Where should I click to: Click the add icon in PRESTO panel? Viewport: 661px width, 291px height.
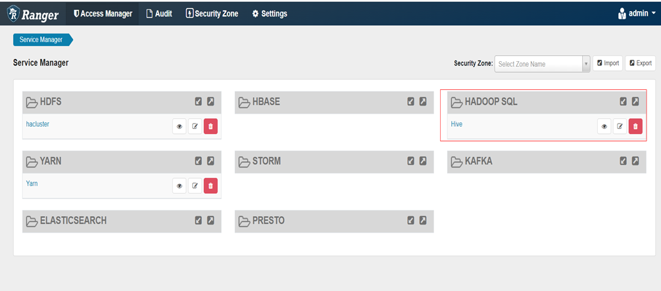[x=411, y=220]
